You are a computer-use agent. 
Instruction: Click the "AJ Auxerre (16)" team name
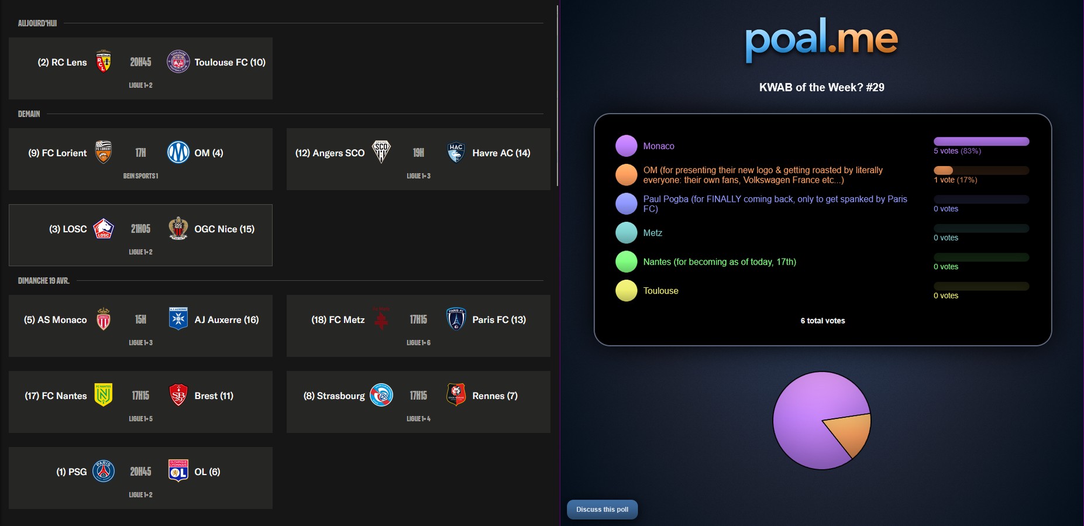click(x=226, y=319)
